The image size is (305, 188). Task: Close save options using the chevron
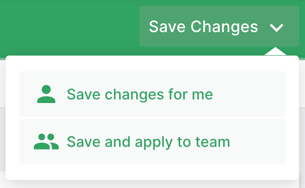(x=277, y=28)
